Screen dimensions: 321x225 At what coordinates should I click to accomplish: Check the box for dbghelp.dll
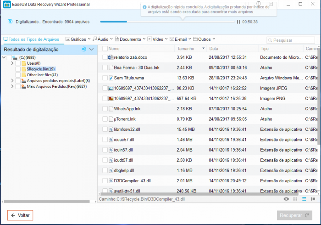105,170
